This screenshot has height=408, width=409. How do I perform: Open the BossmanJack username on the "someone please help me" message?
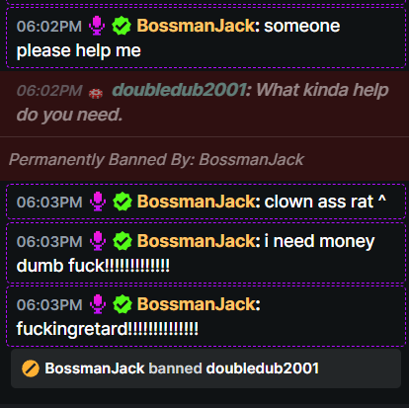click(196, 26)
